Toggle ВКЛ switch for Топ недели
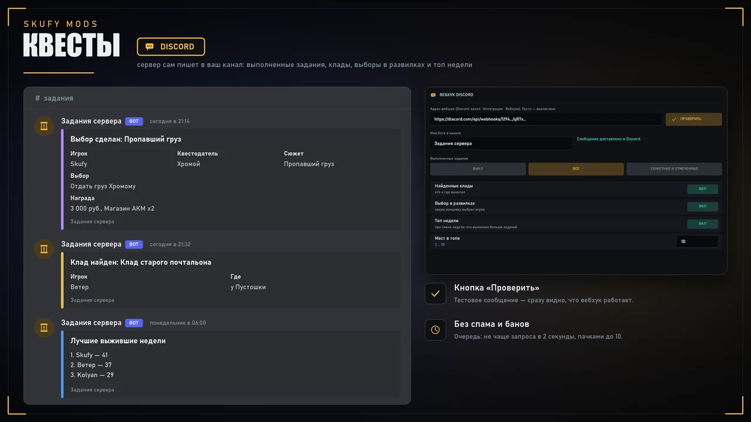This screenshot has height=422, width=751. [702, 224]
